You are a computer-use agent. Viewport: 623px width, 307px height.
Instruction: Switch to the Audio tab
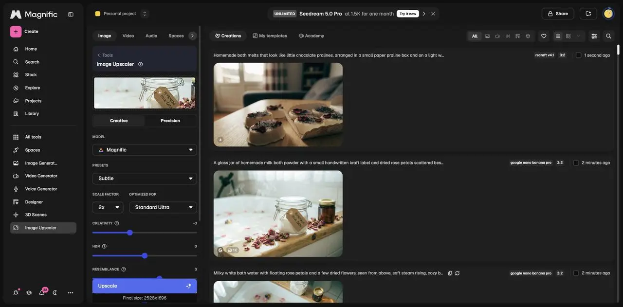[x=151, y=36]
